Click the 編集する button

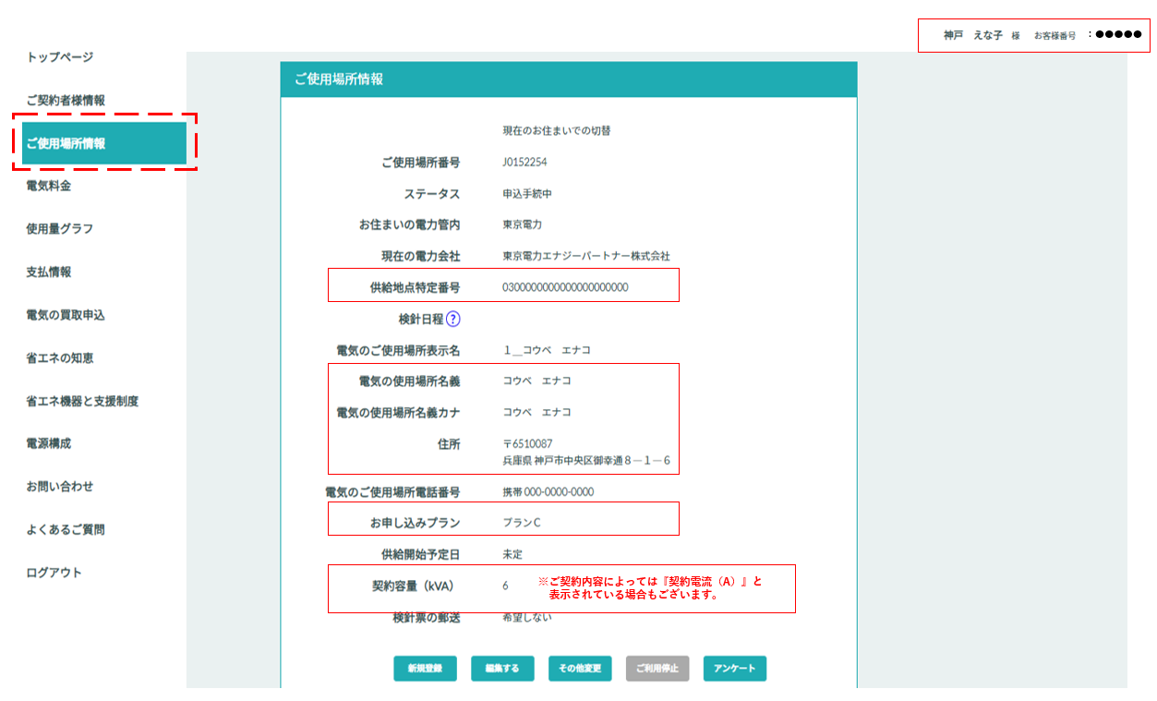(x=502, y=669)
